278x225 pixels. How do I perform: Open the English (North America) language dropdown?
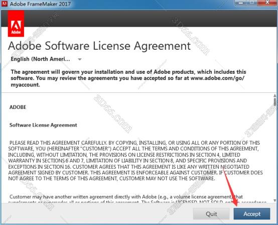46,59
